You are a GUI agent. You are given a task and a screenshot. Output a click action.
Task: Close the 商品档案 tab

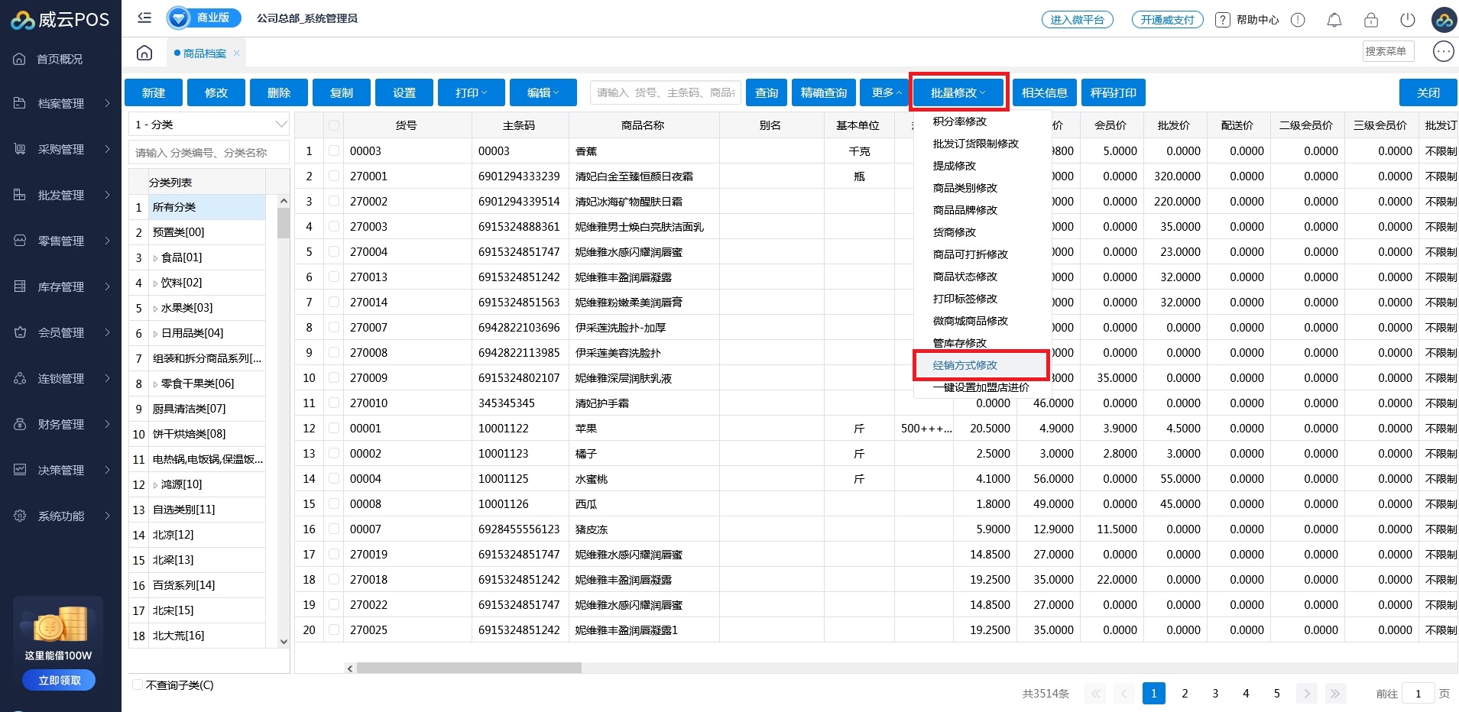(x=237, y=53)
